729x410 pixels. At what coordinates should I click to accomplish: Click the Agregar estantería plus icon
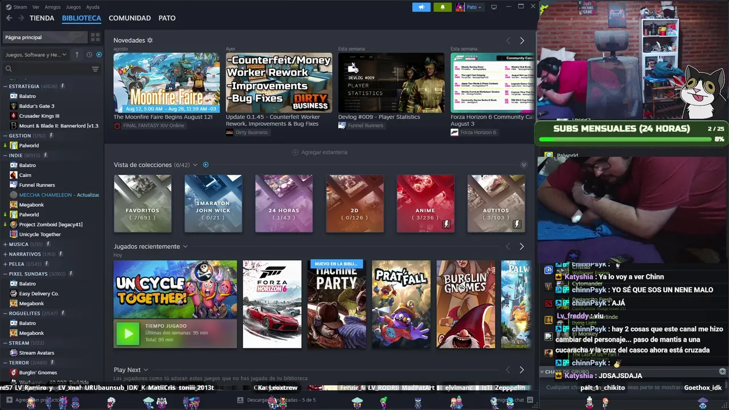point(295,152)
